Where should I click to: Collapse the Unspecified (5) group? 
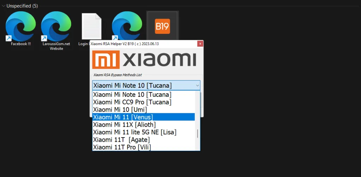click(4, 6)
